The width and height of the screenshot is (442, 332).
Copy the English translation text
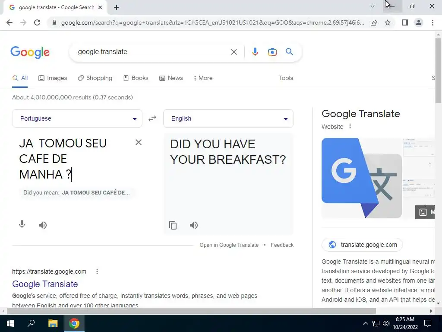[x=173, y=225]
